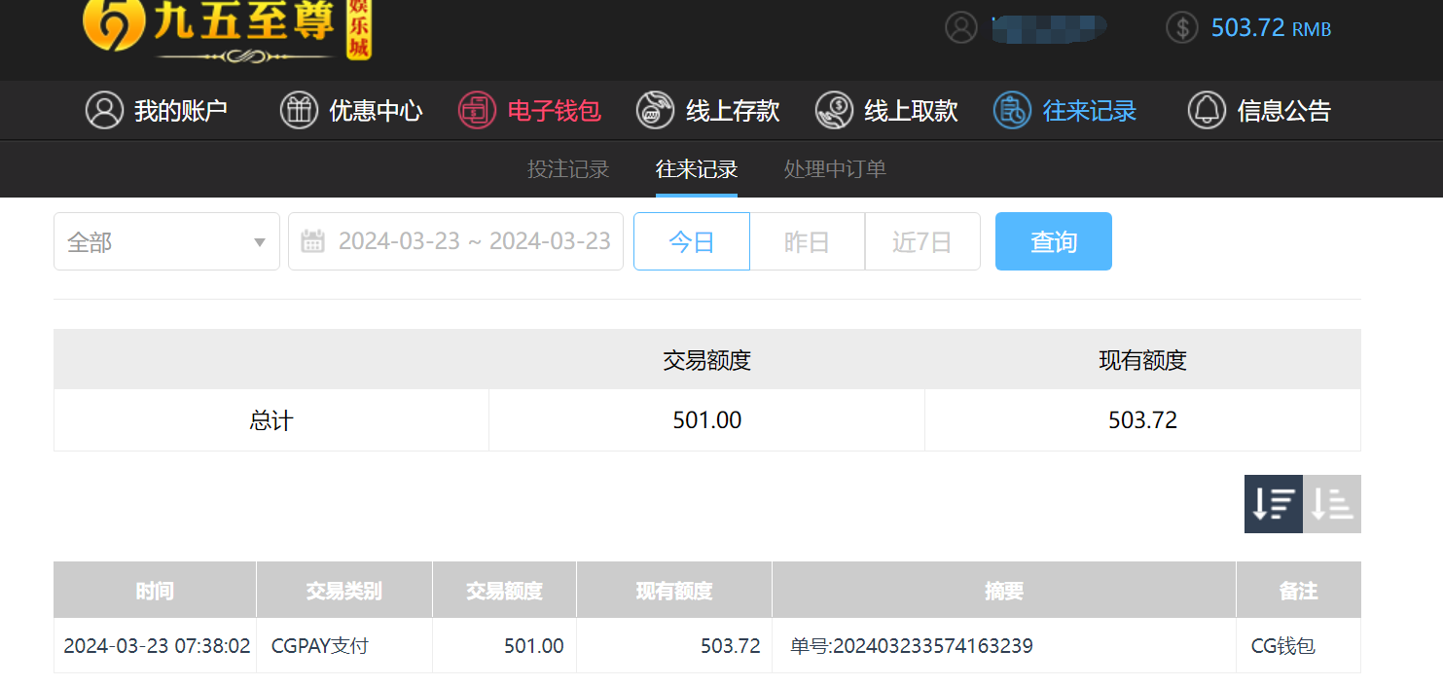Click the 电子钱包 wallet icon
Viewport: 1443px width, 686px height.
477,110
